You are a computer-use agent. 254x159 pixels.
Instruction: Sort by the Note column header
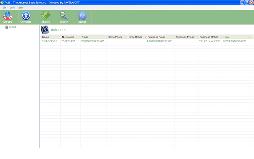pyautogui.click(x=236, y=37)
